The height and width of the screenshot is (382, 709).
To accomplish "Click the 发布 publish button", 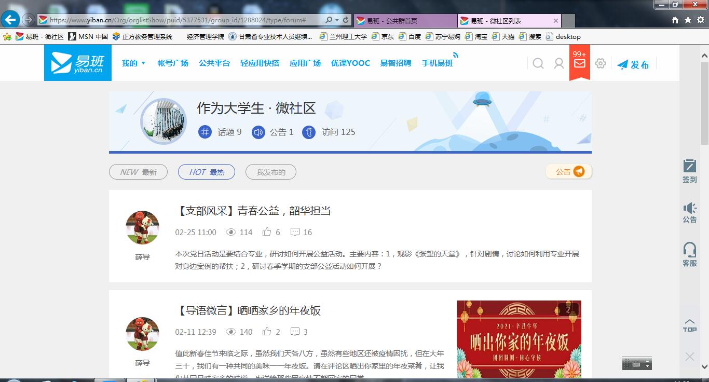I will pyautogui.click(x=634, y=64).
